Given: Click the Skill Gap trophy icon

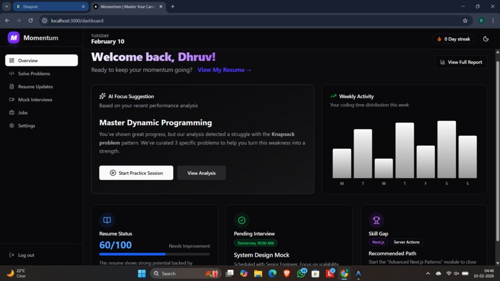Looking at the screenshot, I should click(x=377, y=220).
